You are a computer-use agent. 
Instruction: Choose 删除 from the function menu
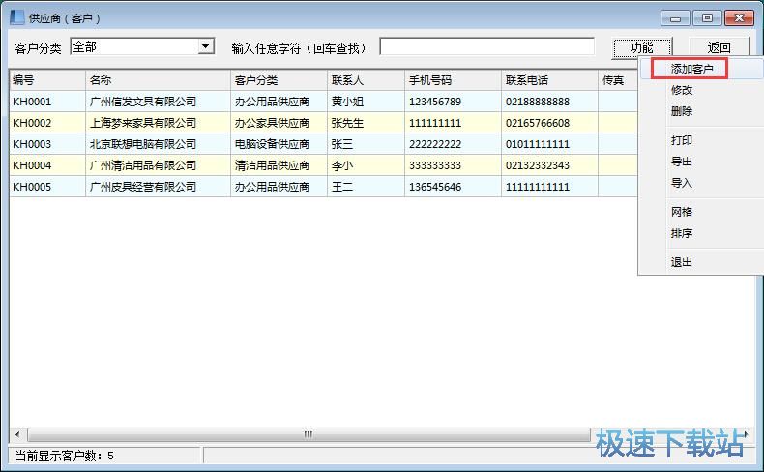(682, 111)
